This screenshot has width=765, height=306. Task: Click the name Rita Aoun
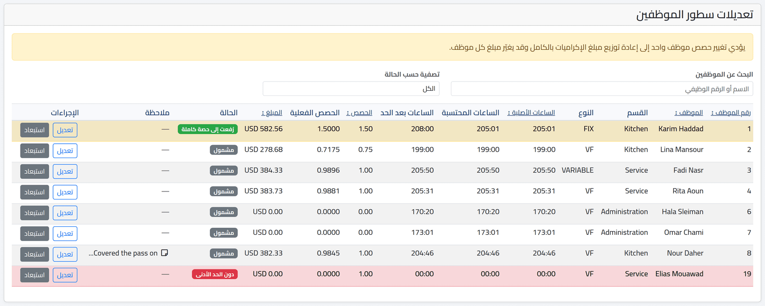point(688,191)
